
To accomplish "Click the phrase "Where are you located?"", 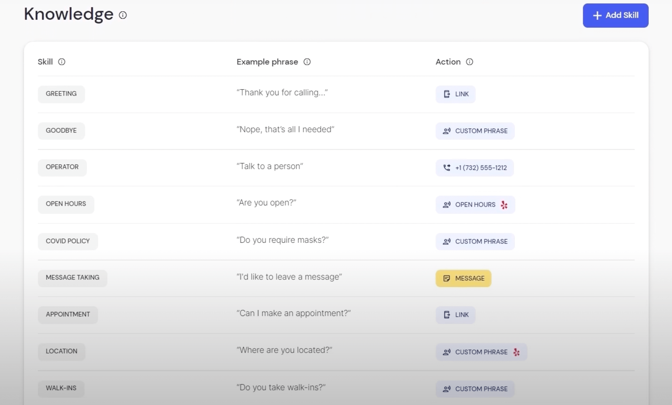I will [284, 350].
